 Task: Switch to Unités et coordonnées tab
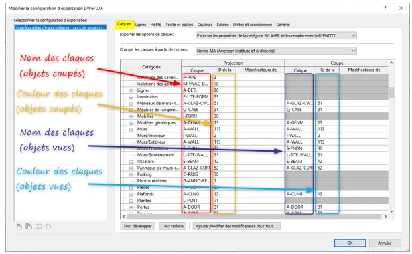point(253,25)
